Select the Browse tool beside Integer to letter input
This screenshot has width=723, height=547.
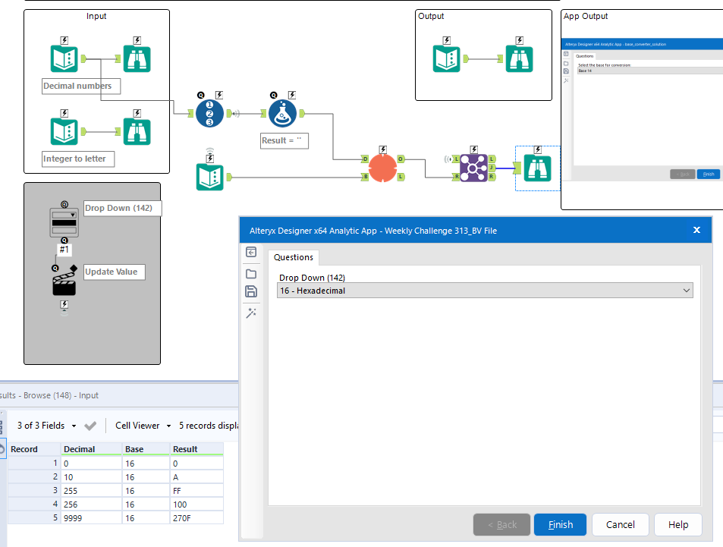(137, 131)
